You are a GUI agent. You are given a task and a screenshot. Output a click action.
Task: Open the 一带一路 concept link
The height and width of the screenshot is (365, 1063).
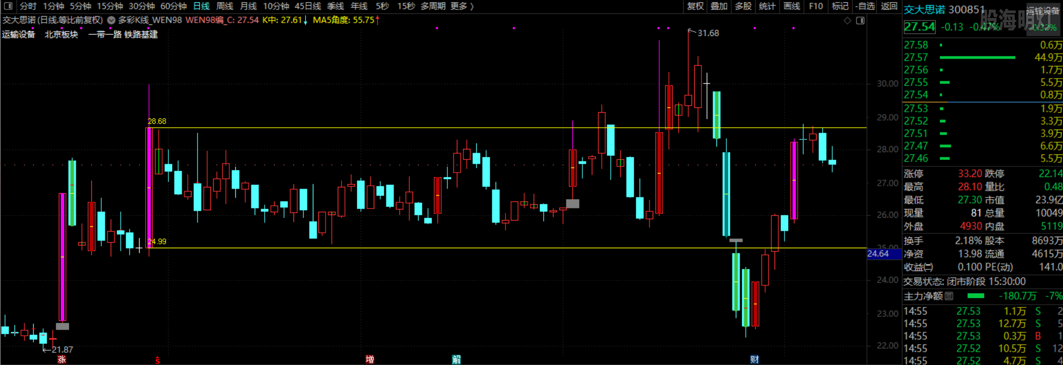point(105,34)
